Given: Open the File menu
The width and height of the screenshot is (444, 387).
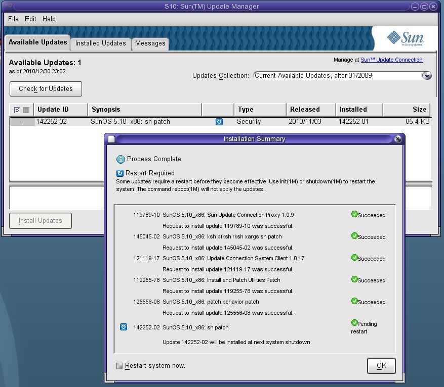Looking at the screenshot, I should (13, 19).
